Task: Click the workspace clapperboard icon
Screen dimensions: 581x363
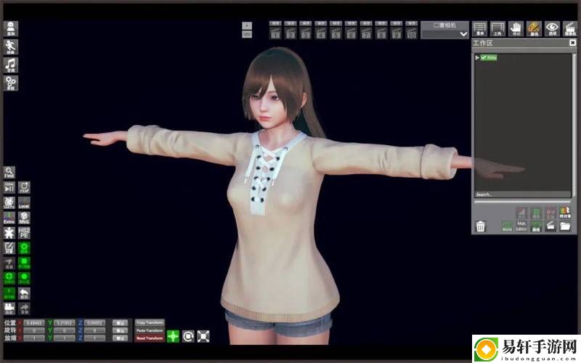Action: click(x=550, y=226)
